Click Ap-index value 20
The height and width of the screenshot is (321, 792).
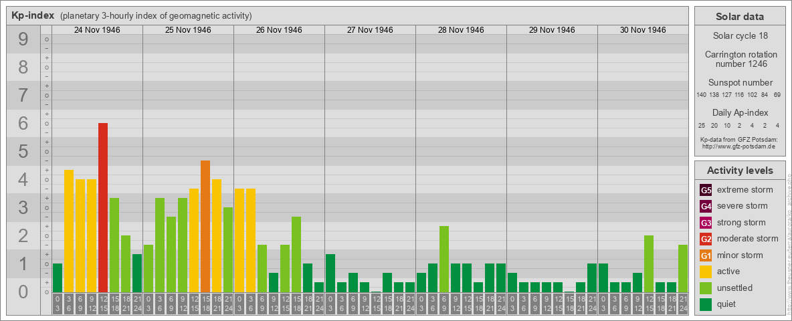pyautogui.click(x=714, y=125)
